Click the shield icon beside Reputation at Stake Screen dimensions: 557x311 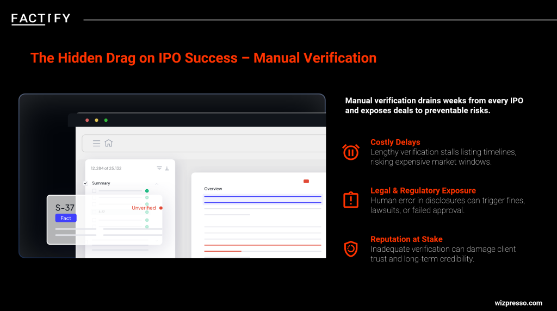pos(351,248)
